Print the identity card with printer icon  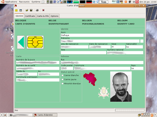coord(37,10)
